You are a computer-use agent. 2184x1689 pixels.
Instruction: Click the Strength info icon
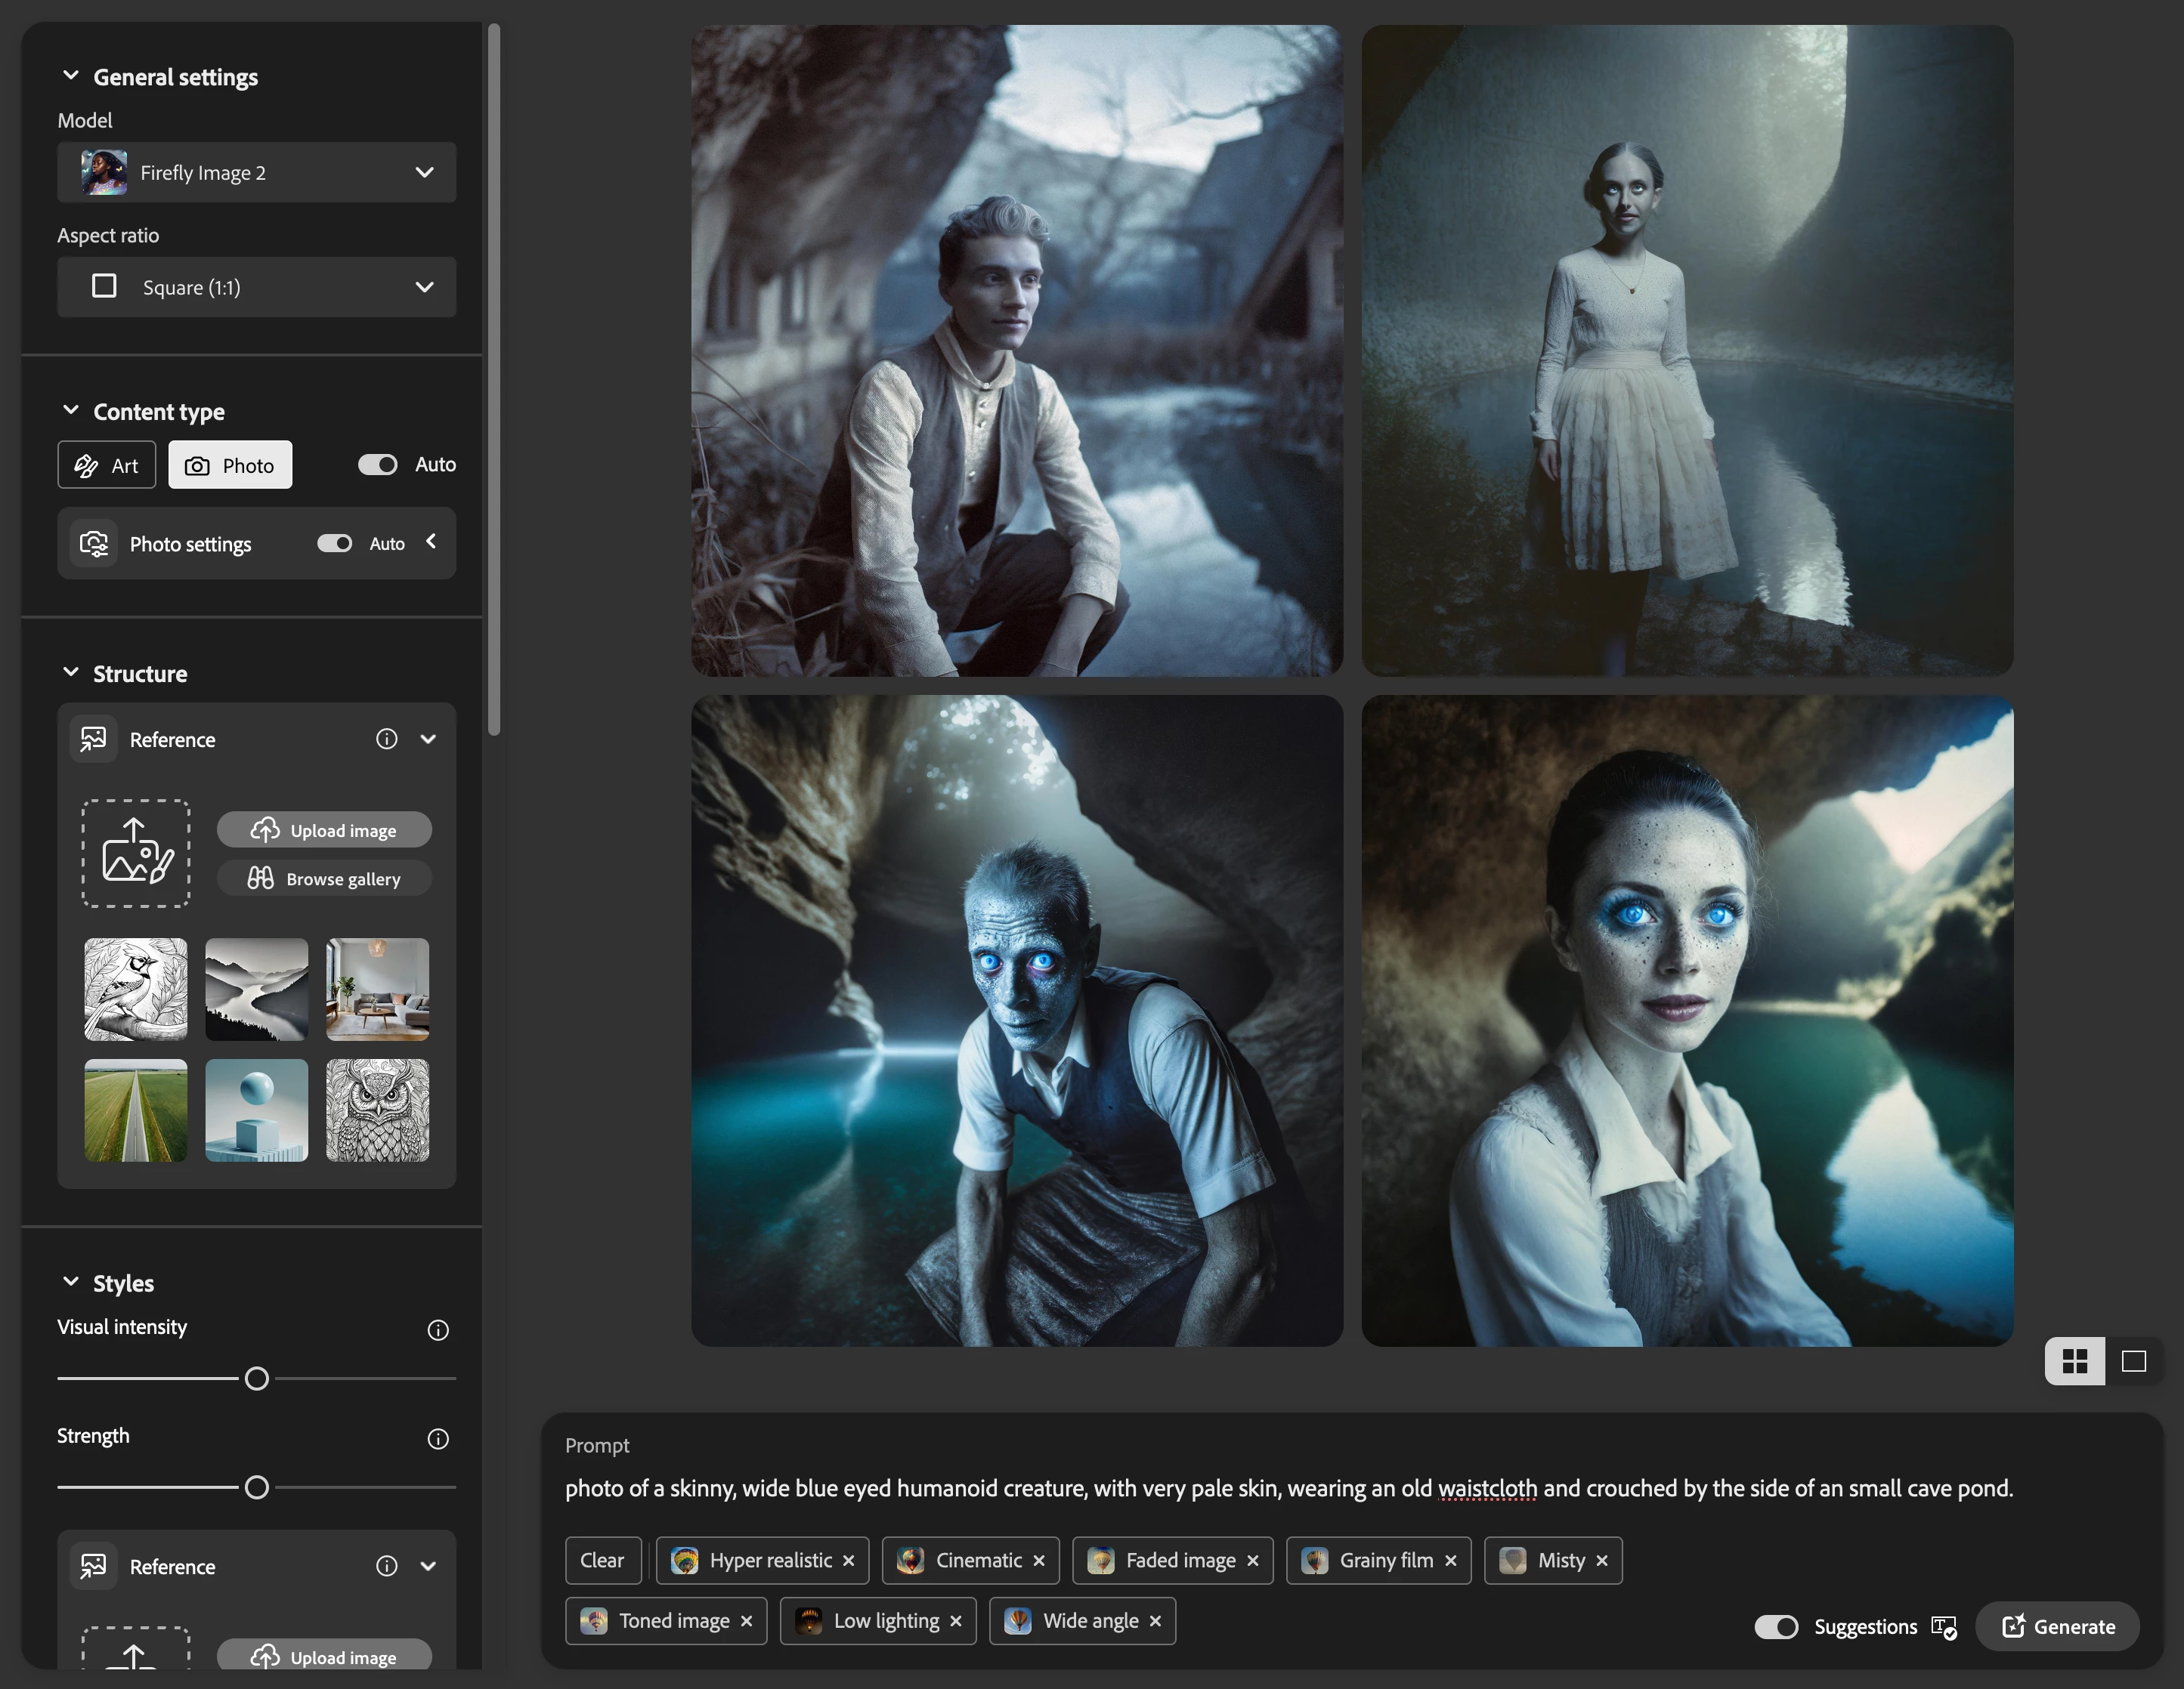click(x=438, y=1439)
